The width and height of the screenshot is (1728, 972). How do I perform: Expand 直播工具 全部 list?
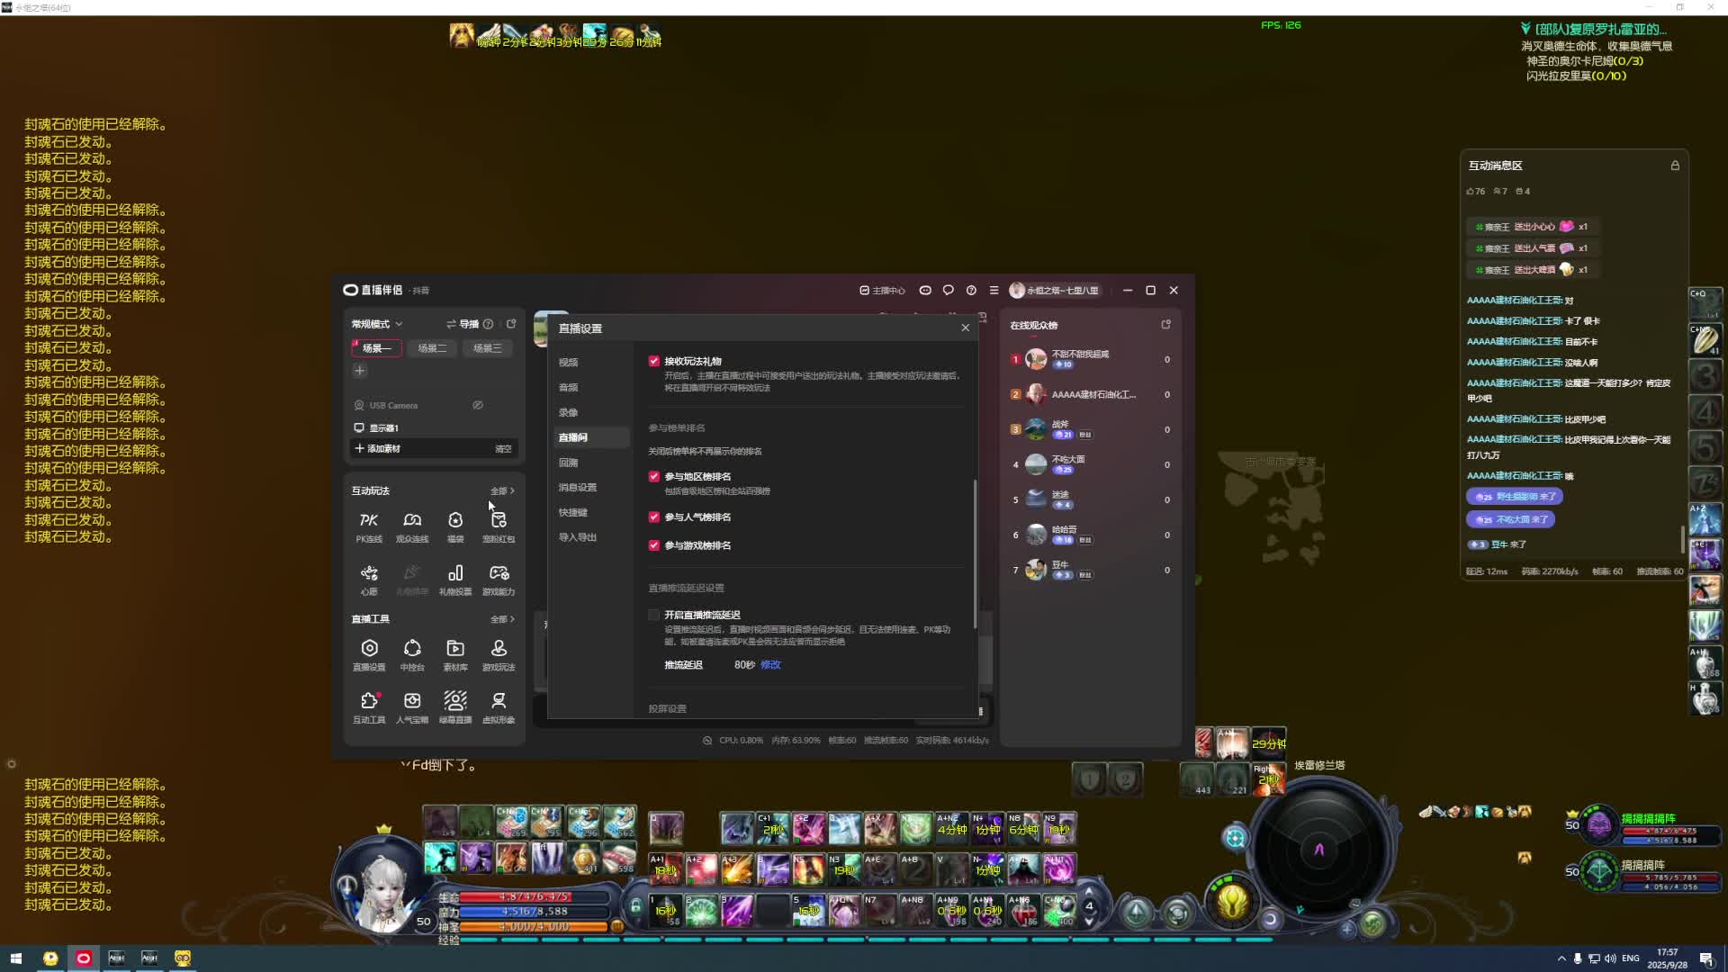click(x=502, y=619)
